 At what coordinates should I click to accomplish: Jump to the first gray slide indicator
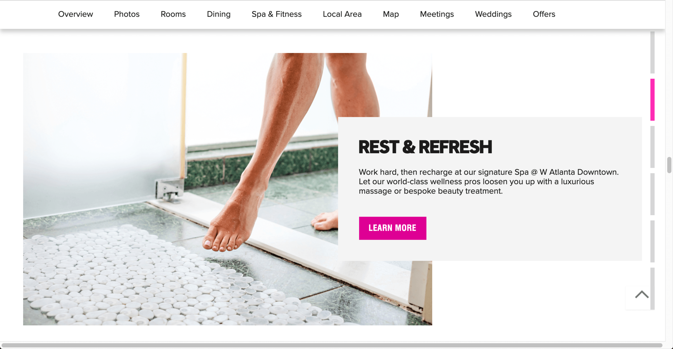652,52
